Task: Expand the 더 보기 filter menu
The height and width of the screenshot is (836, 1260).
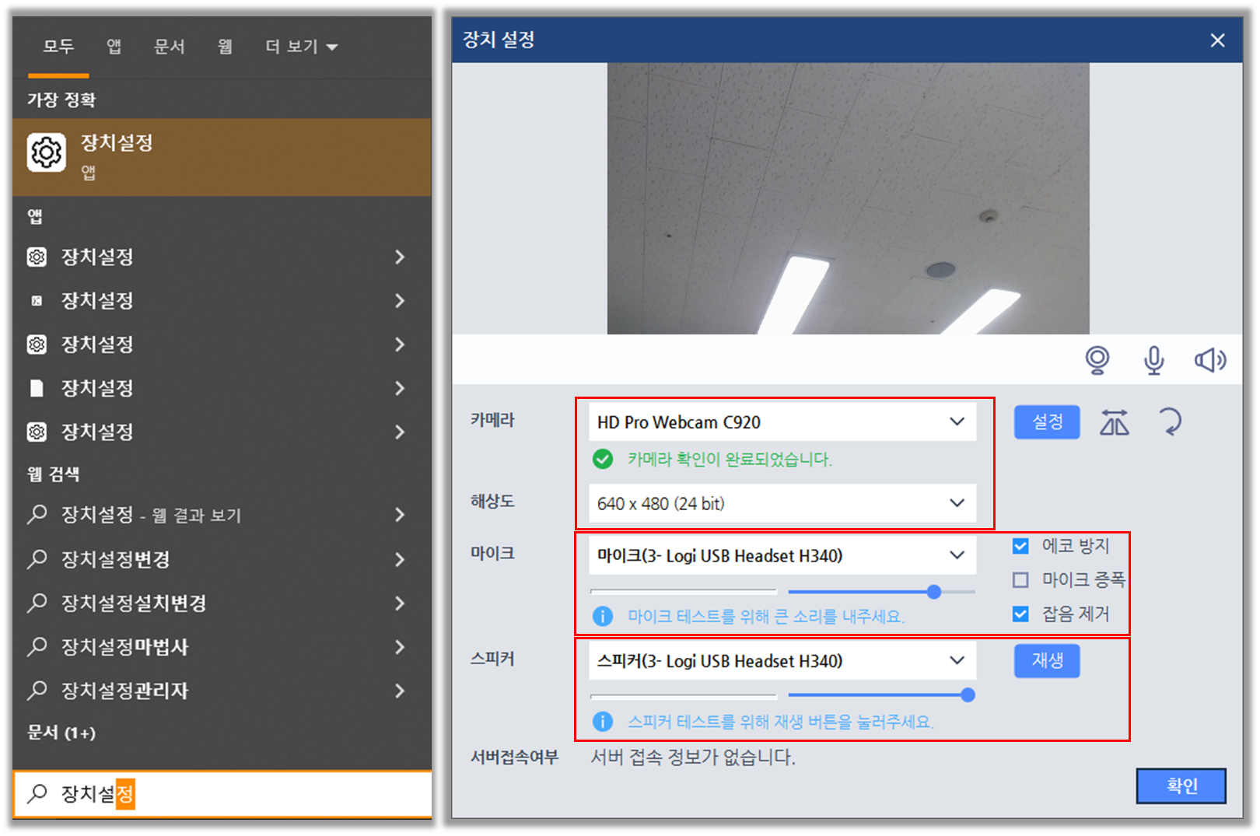Action: [302, 47]
